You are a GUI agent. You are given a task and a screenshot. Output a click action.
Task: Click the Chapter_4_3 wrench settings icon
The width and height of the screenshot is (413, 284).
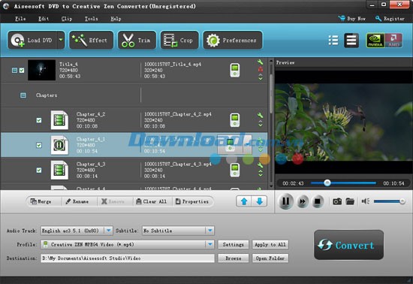261,165
